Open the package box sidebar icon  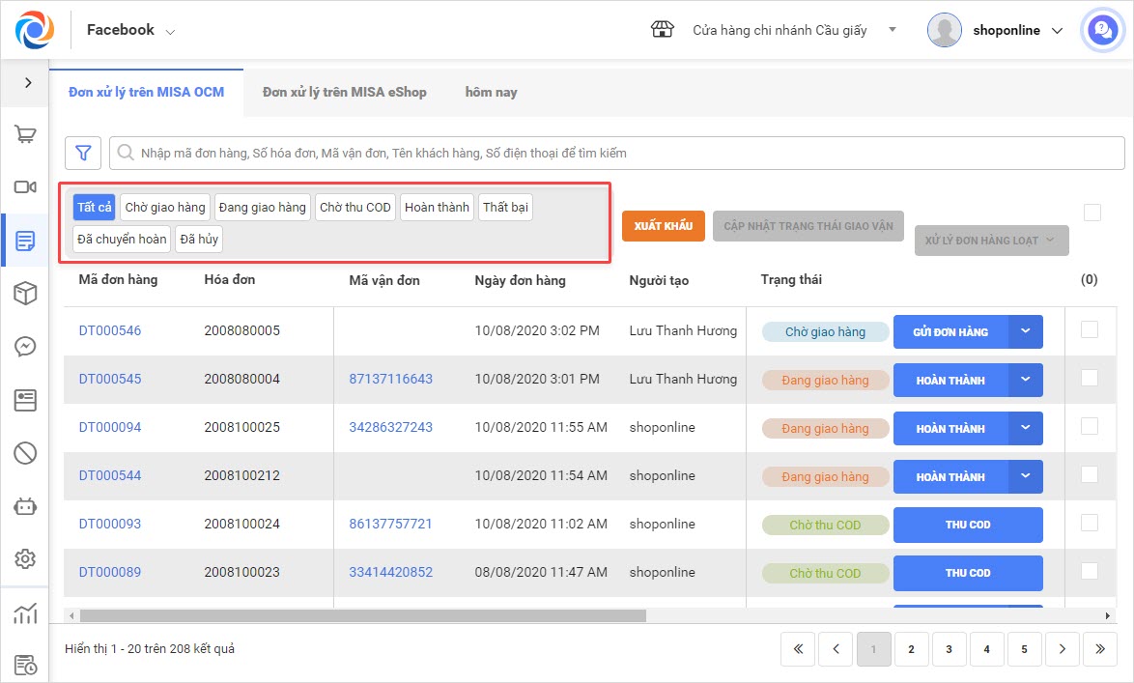[x=25, y=294]
